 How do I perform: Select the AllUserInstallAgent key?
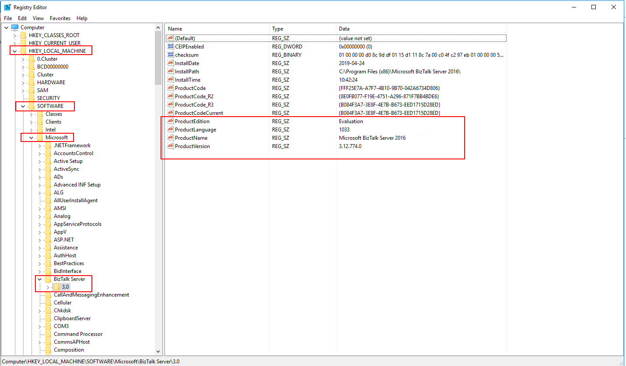pyautogui.click(x=76, y=200)
